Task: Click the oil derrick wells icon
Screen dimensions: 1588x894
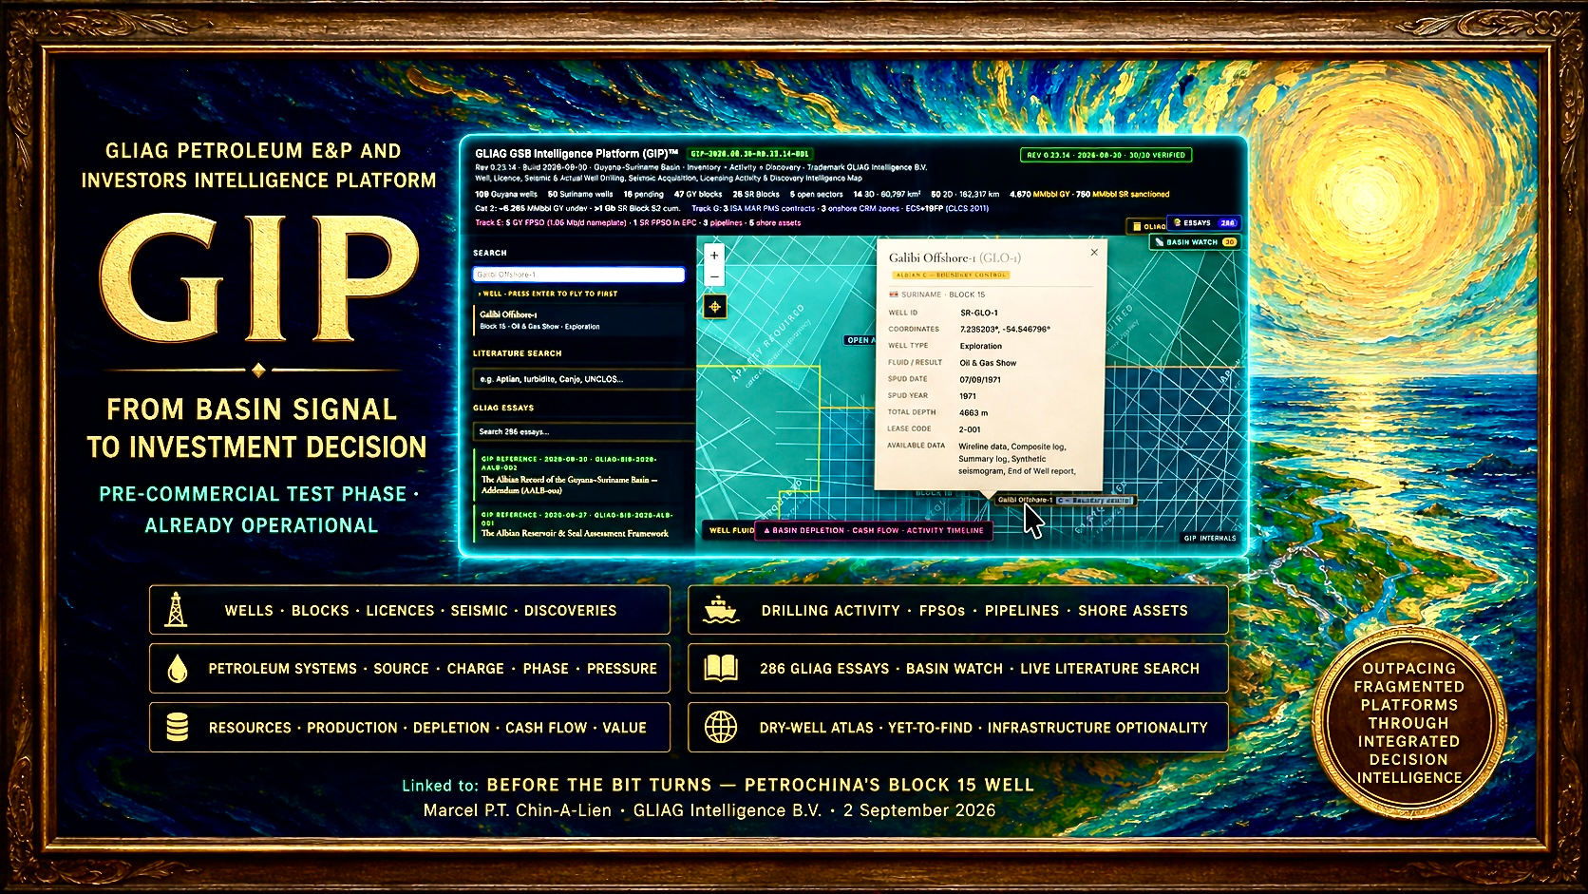Action: pyautogui.click(x=175, y=610)
